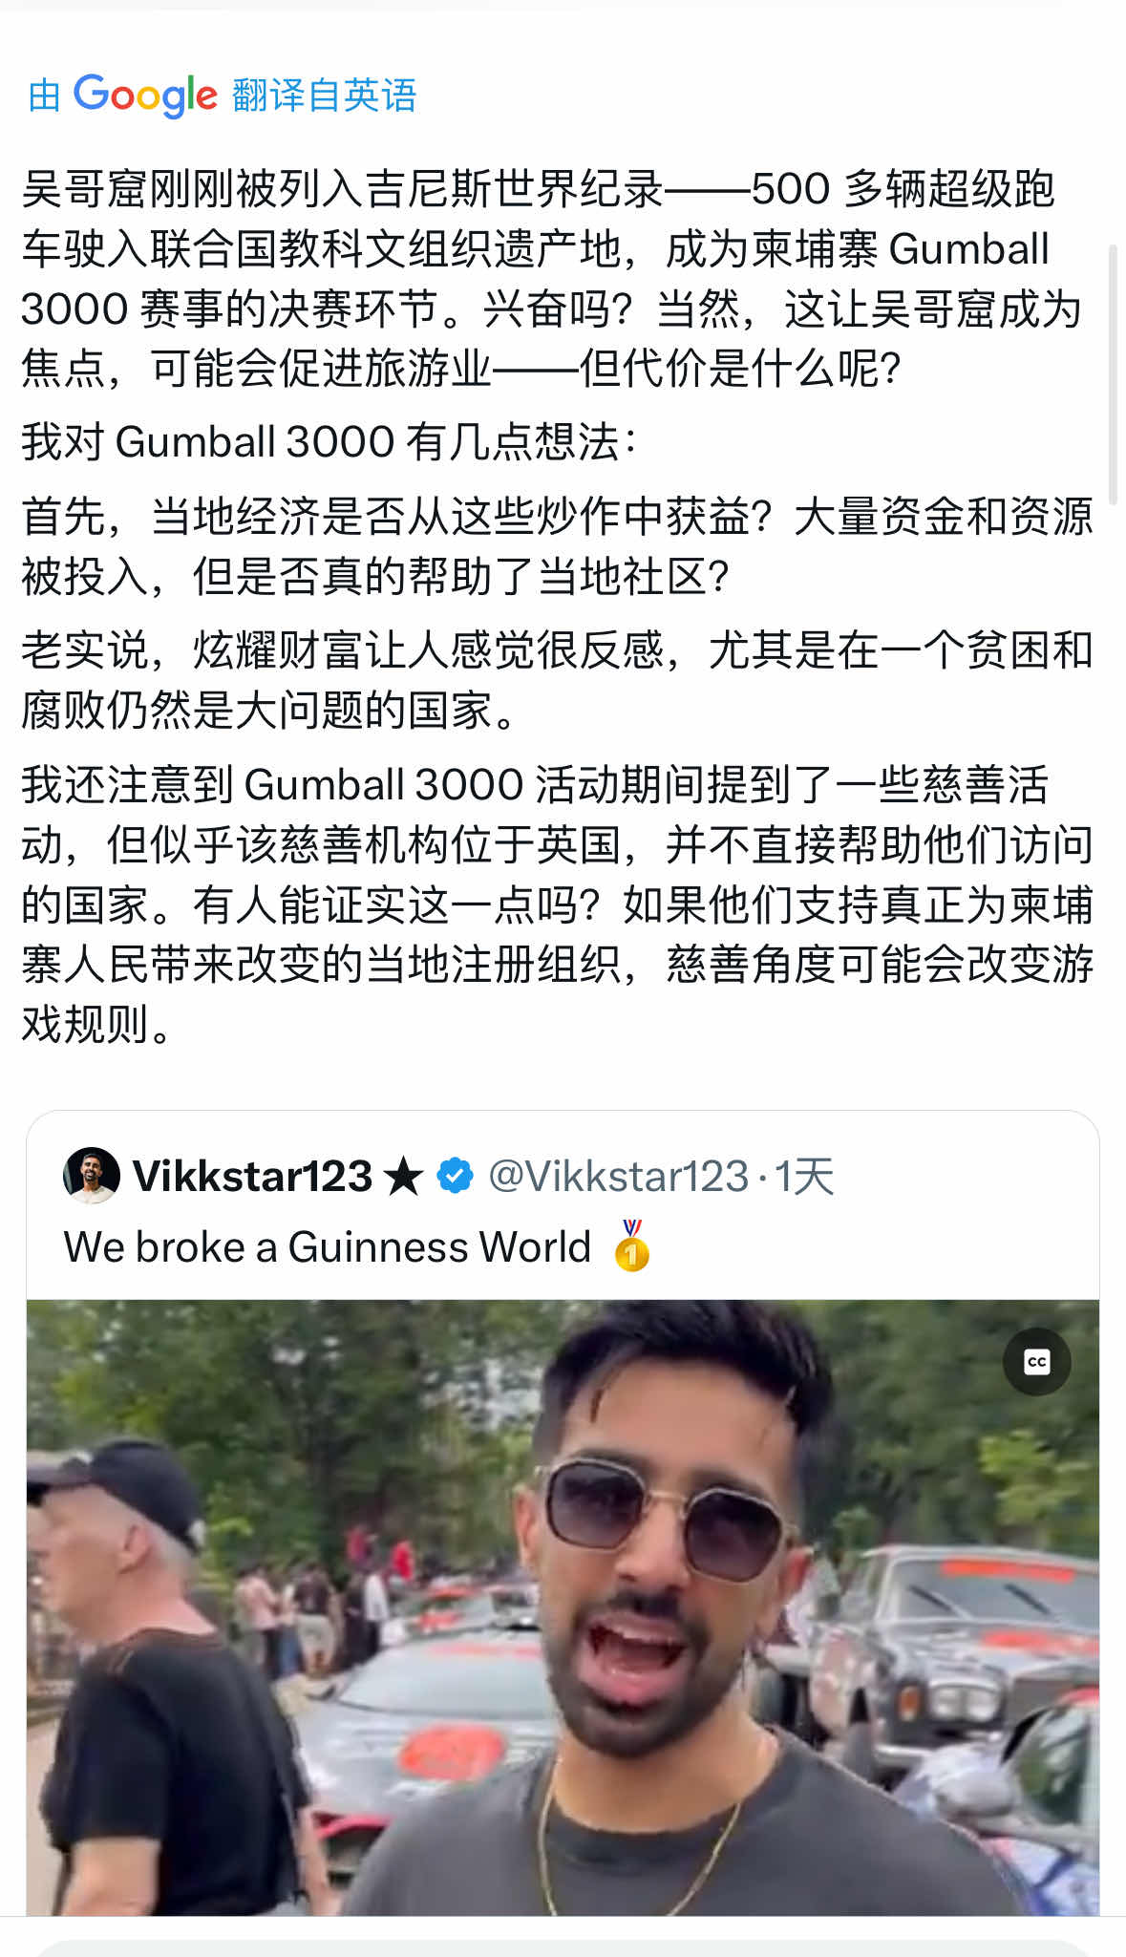Click the 1天 timestamp
Image resolution: width=1126 pixels, height=1957 pixels.
804,1176
